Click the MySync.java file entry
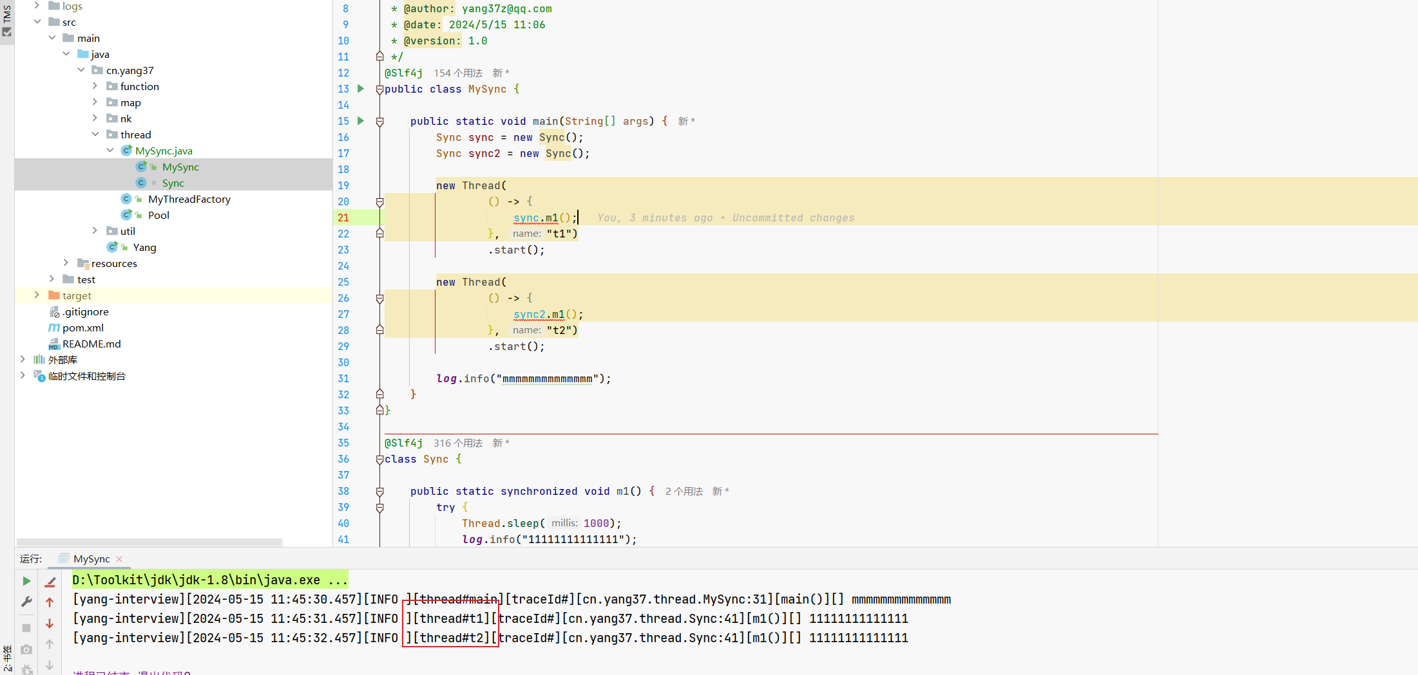The height and width of the screenshot is (675, 1418). 164,151
